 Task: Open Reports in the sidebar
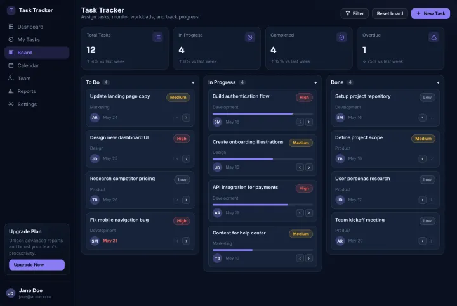[x=37, y=91]
